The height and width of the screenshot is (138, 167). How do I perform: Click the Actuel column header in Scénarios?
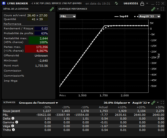click(x=103, y=107)
